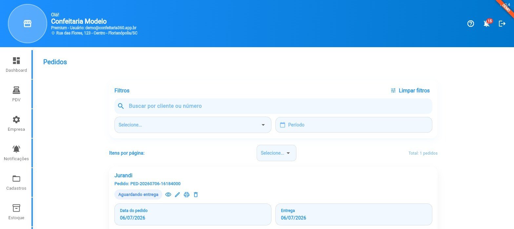Image resolution: width=514 pixels, height=229 pixels.
Task: Click the store avatar icon in header
Action: (28, 24)
